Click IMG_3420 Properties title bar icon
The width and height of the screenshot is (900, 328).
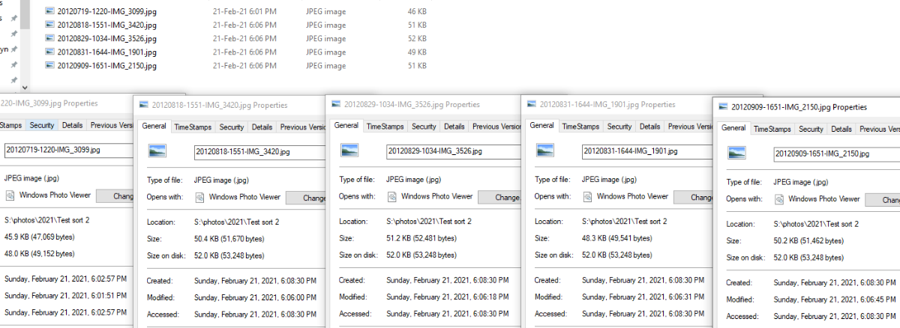[x=143, y=105]
